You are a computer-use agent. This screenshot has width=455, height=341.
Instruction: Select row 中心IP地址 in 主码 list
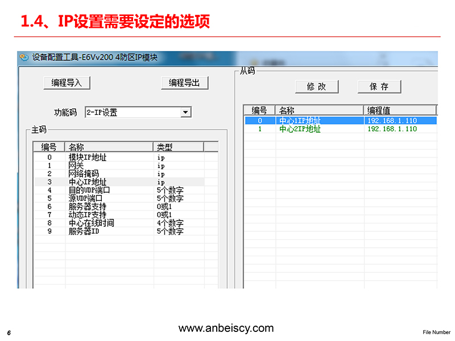(119, 182)
